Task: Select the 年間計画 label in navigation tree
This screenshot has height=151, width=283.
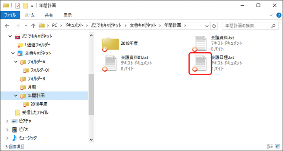Action: click(x=36, y=96)
